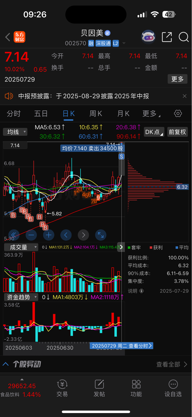Tap the 获利 legend red swatch
The height and width of the screenshot is (417, 192).
pos(151,247)
